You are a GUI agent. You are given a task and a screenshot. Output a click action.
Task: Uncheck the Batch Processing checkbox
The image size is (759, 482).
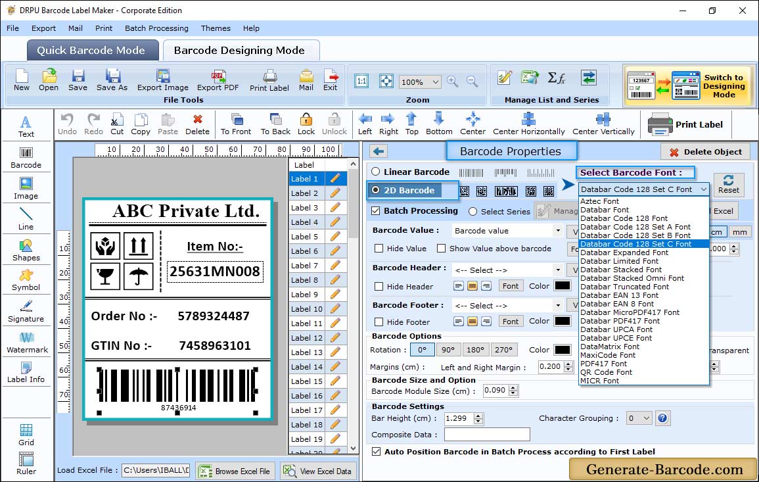(x=376, y=210)
